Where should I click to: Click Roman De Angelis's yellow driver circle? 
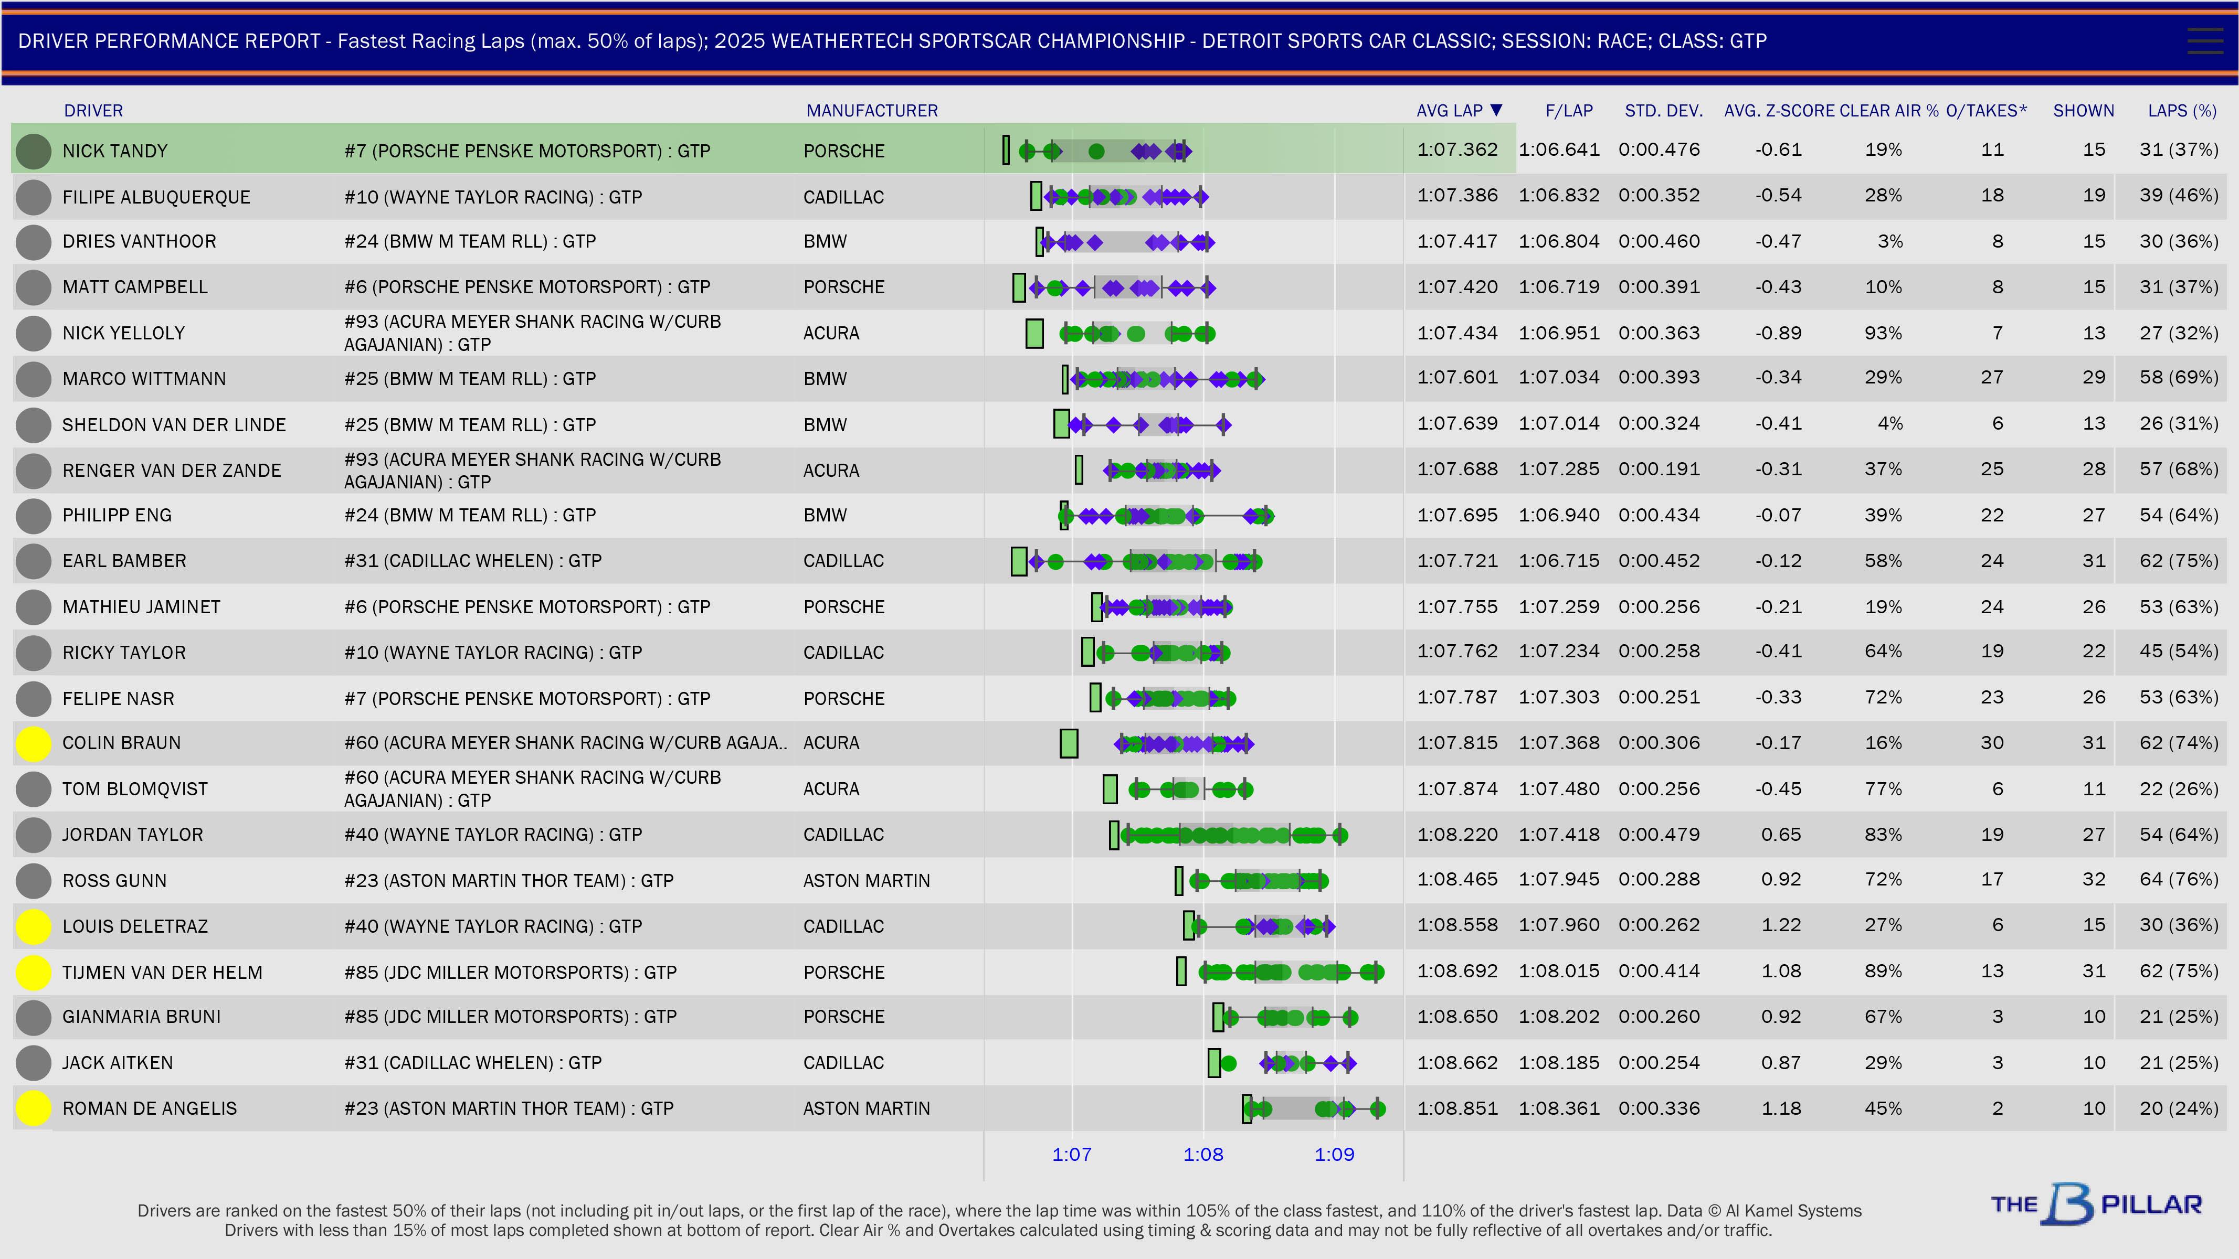(x=34, y=1108)
